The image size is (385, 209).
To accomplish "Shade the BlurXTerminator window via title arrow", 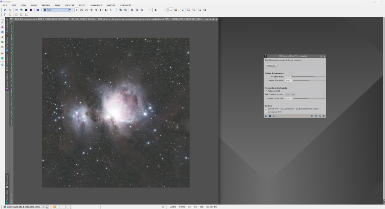I will (x=321, y=56).
